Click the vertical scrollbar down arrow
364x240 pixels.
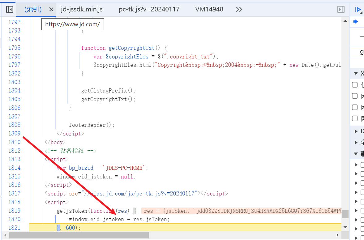coord(345,227)
